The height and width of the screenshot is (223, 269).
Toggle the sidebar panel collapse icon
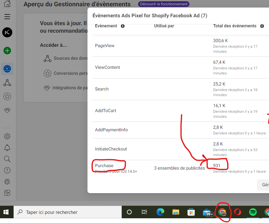7,193
